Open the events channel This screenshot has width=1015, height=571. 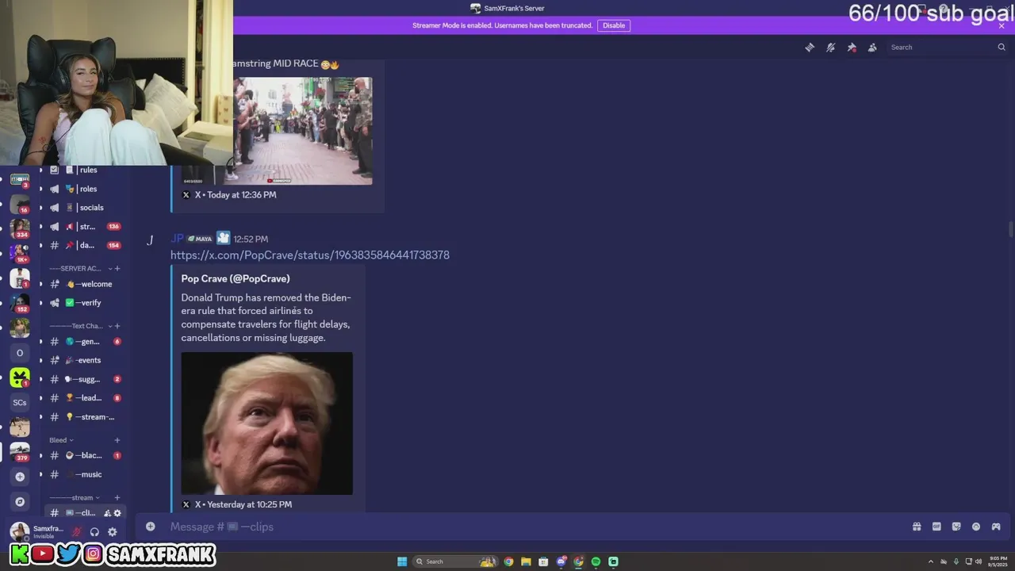point(85,360)
